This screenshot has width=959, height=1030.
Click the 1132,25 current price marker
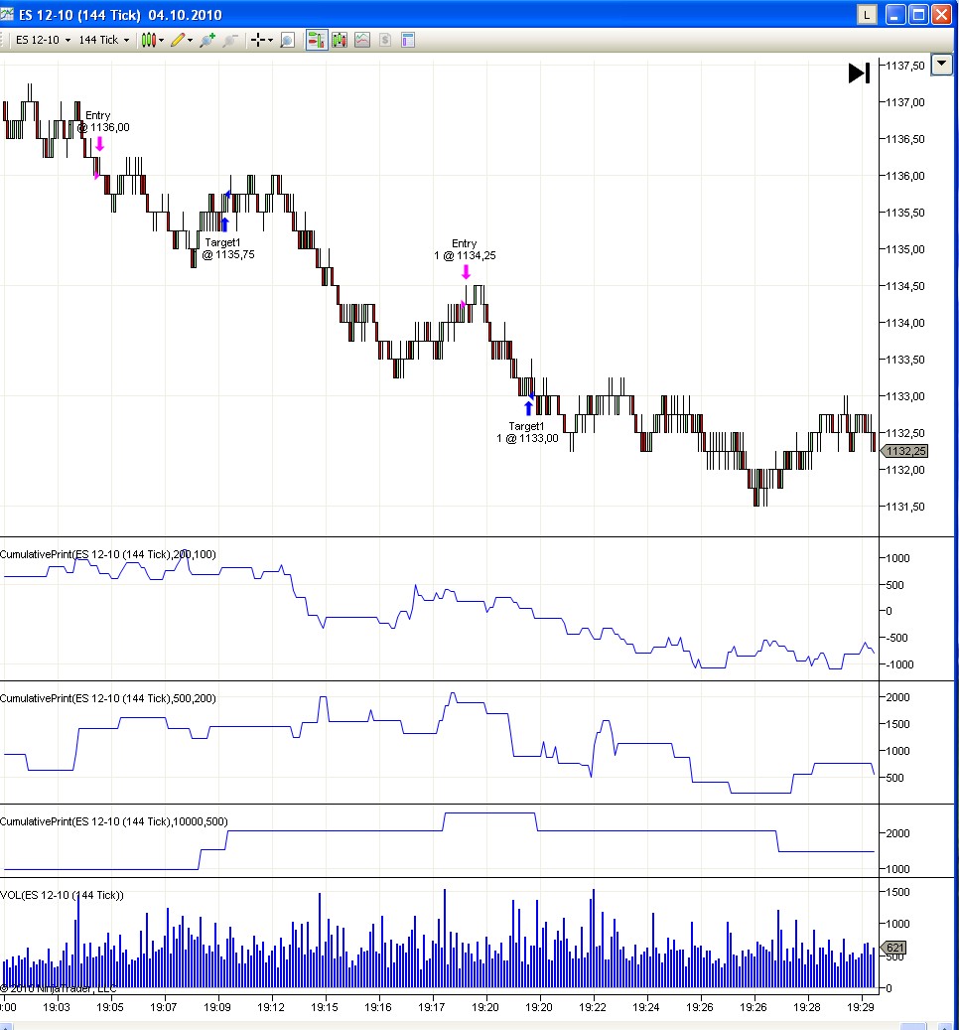[903, 451]
